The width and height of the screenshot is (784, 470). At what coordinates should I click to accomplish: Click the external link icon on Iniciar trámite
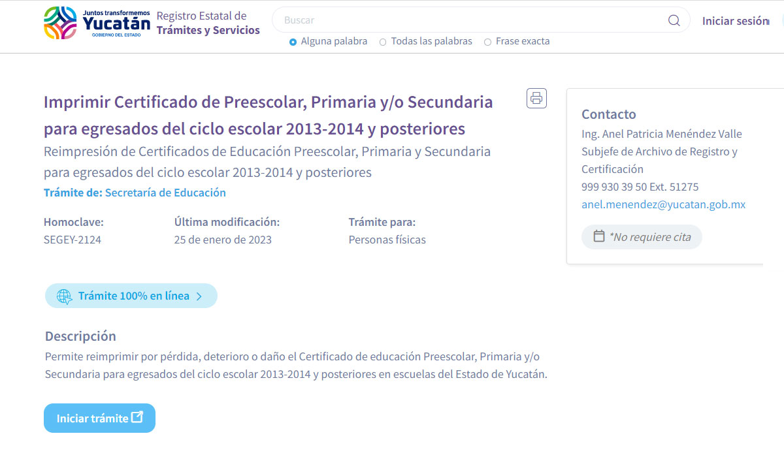pos(137,418)
